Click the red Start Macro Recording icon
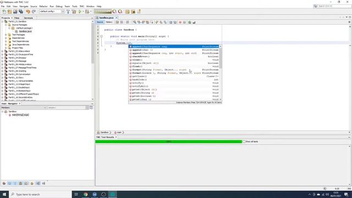The image size is (352, 198). point(180,22)
